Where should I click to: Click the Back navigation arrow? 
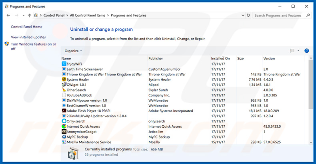click(x=8, y=16)
